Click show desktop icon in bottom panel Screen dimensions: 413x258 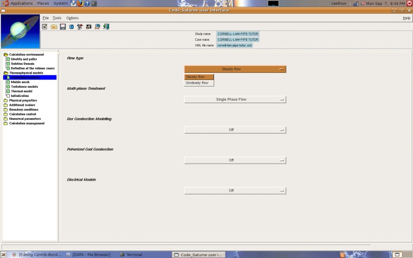(x=4, y=254)
